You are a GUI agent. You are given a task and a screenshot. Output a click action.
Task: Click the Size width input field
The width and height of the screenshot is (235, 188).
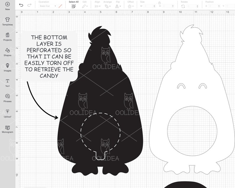(x=148, y=6)
